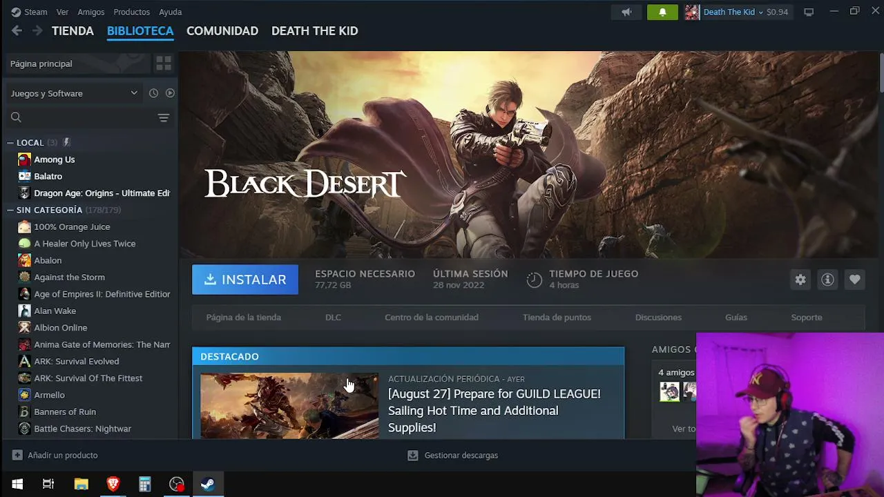Open the Amigos menu
This screenshot has height=497, width=884.
(91, 12)
